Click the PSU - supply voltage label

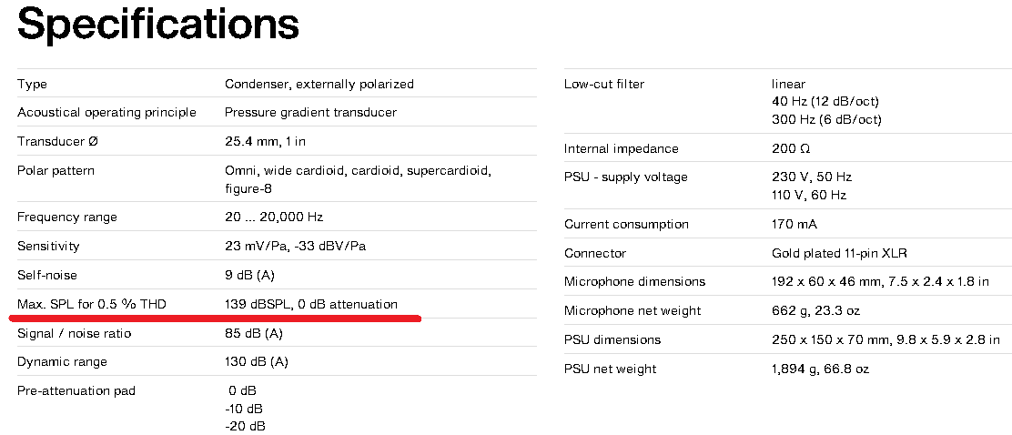pyautogui.click(x=626, y=177)
